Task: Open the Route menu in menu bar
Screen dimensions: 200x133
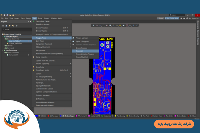Action: click(x=40, y=18)
